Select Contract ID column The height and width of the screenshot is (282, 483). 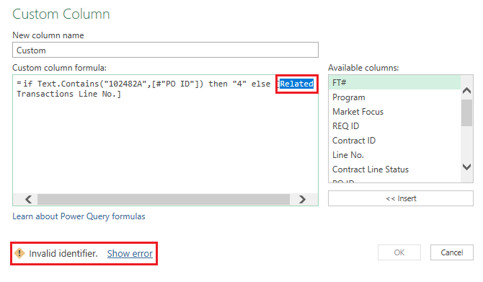coord(394,141)
